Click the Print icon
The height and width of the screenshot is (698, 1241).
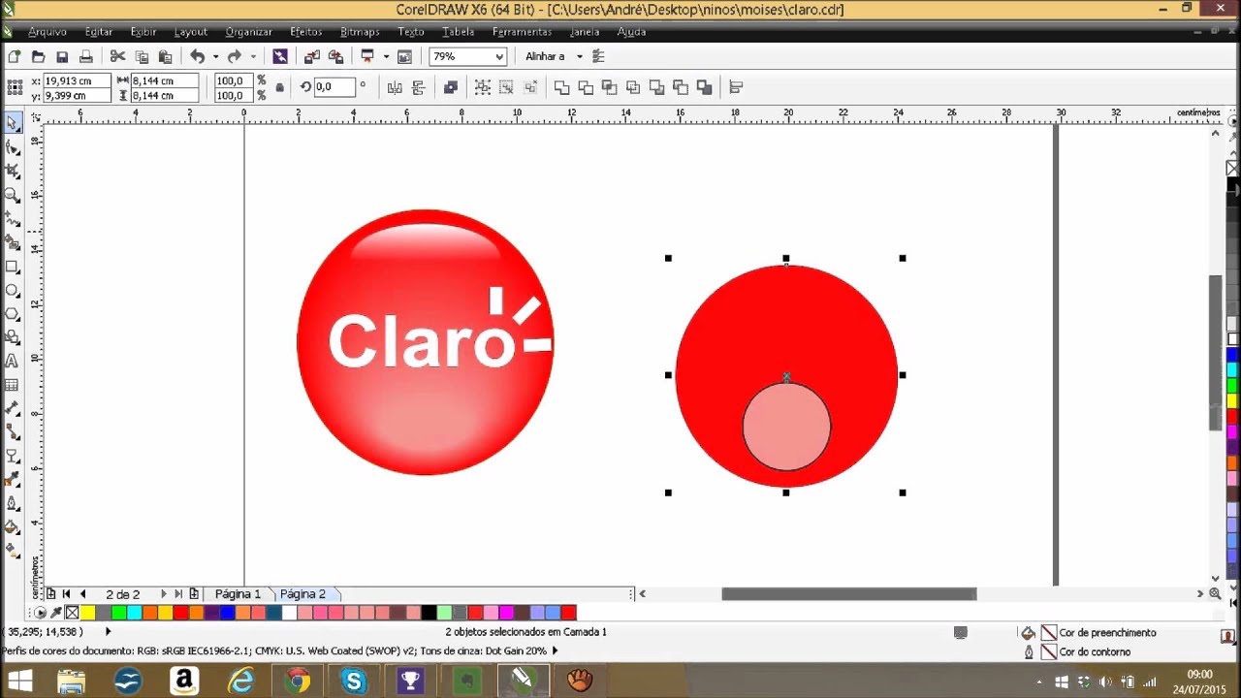tap(85, 57)
